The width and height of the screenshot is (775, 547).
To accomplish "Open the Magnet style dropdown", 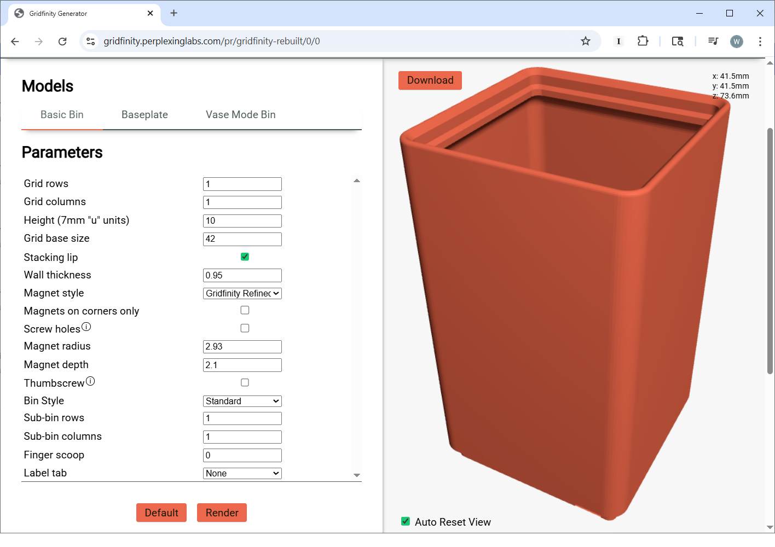I will [242, 294].
